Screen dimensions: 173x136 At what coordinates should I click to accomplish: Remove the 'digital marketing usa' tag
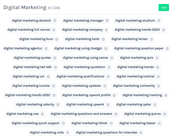pyautogui.click(x=42, y=114)
